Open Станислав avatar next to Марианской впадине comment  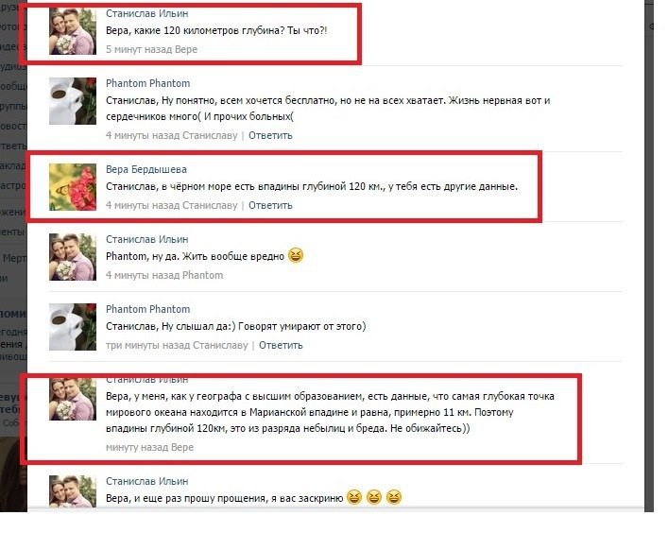73,399
